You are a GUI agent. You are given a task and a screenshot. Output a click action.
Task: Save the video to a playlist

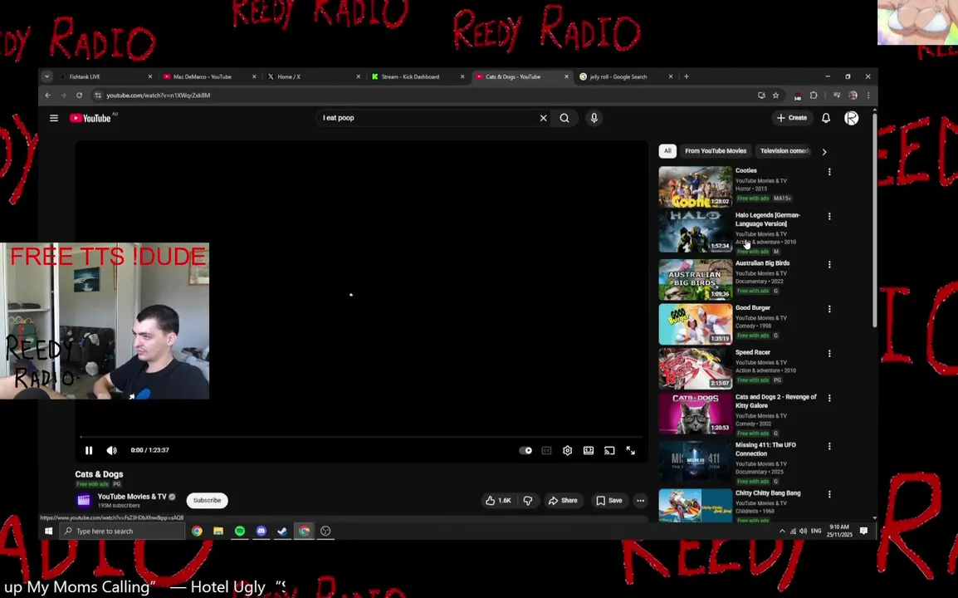tap(609, 500)
